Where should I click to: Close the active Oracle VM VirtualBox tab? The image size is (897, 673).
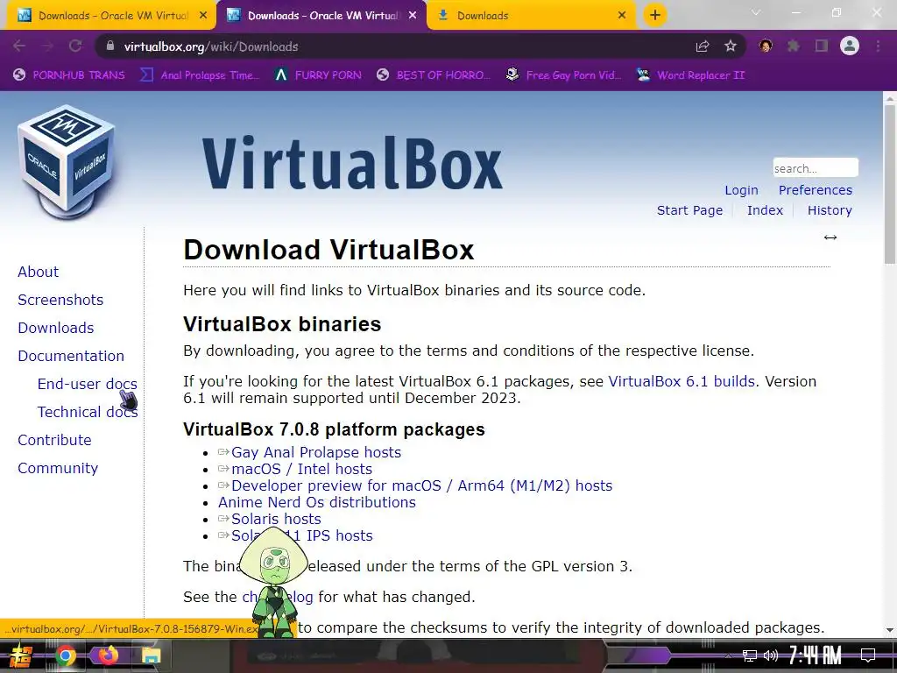point(413,16)
